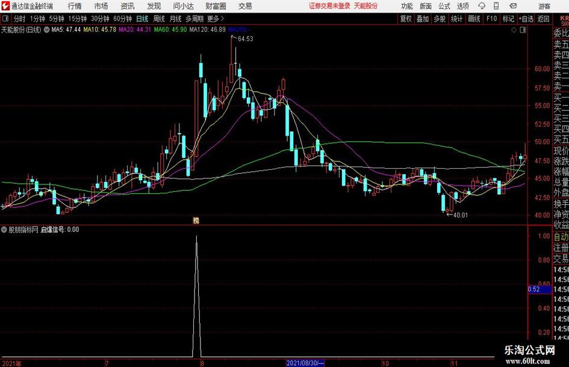
Task: Expand the 天能股份(日线) indicator dropdown arrow
Action: pos(46,30)
